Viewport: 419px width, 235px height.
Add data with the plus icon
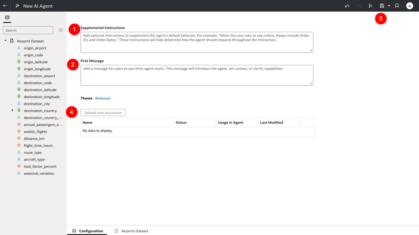(61, 30)
